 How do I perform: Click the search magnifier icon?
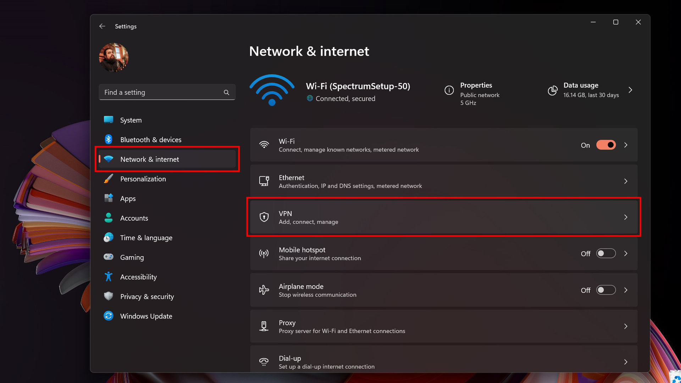(x=226, y=93)
